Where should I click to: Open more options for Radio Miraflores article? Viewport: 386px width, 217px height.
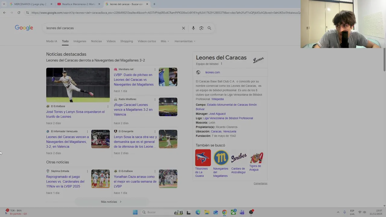coord(155,99)
